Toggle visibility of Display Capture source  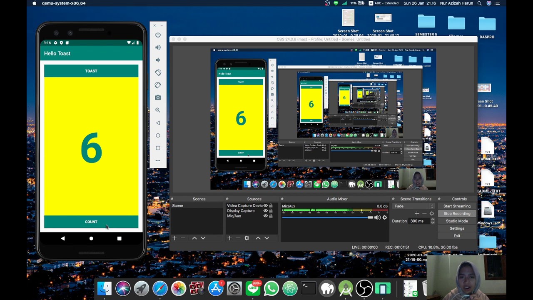point(265,211)
